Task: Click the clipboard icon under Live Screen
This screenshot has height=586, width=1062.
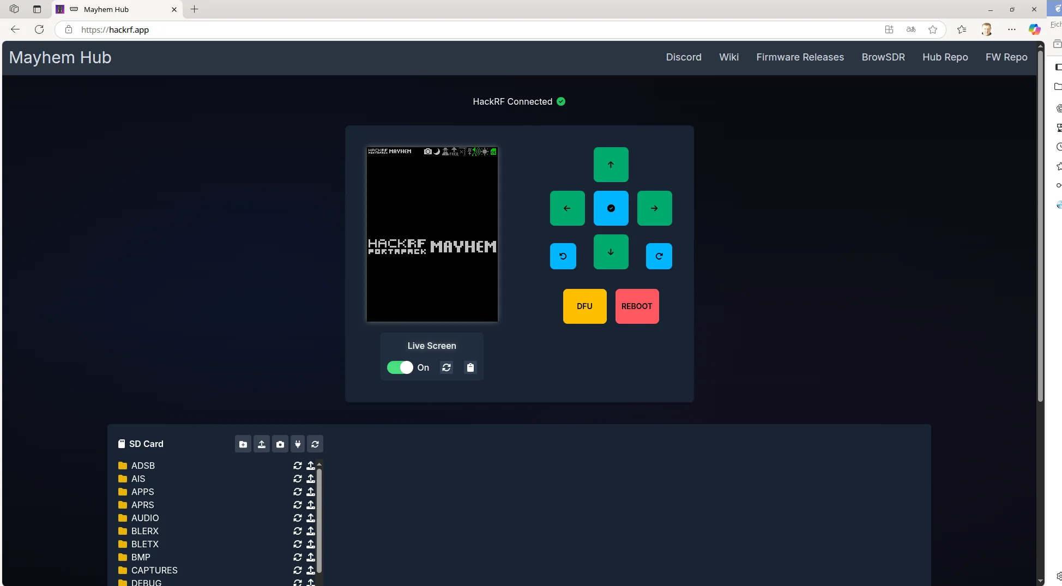Action: 470,367
